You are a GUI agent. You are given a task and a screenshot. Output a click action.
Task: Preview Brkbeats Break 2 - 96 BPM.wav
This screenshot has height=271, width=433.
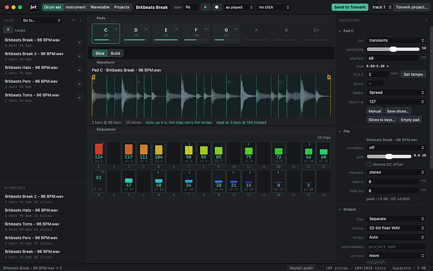tap(80, 56)
